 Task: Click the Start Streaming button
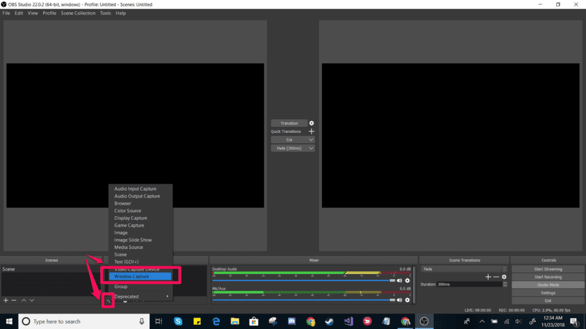548,269
